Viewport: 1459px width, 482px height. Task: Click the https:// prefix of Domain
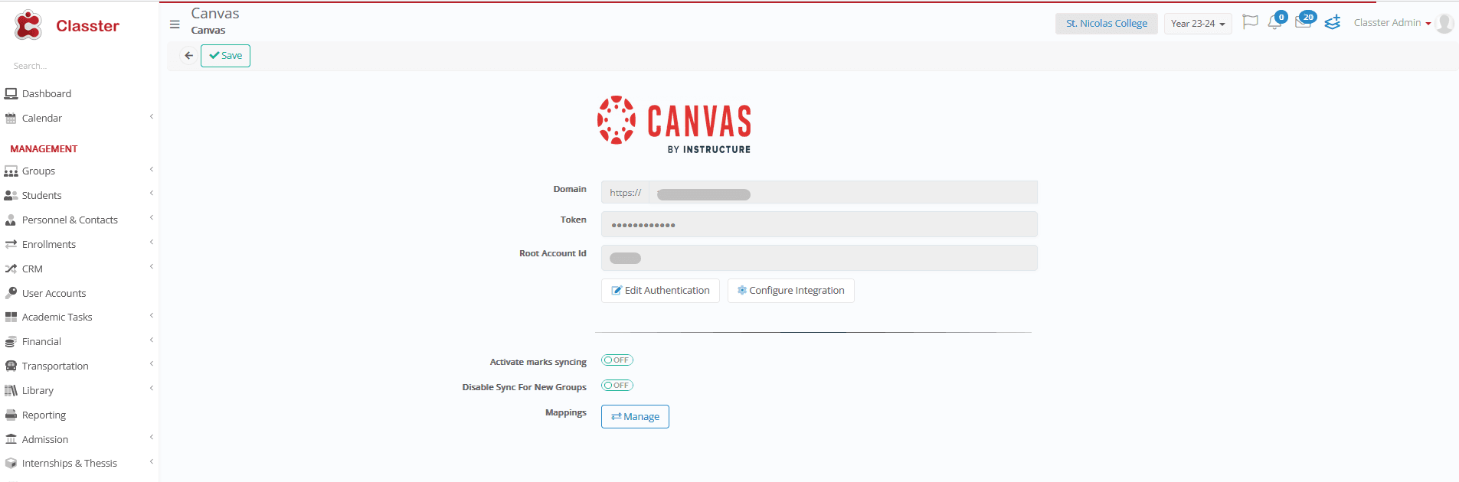point(625,193)
